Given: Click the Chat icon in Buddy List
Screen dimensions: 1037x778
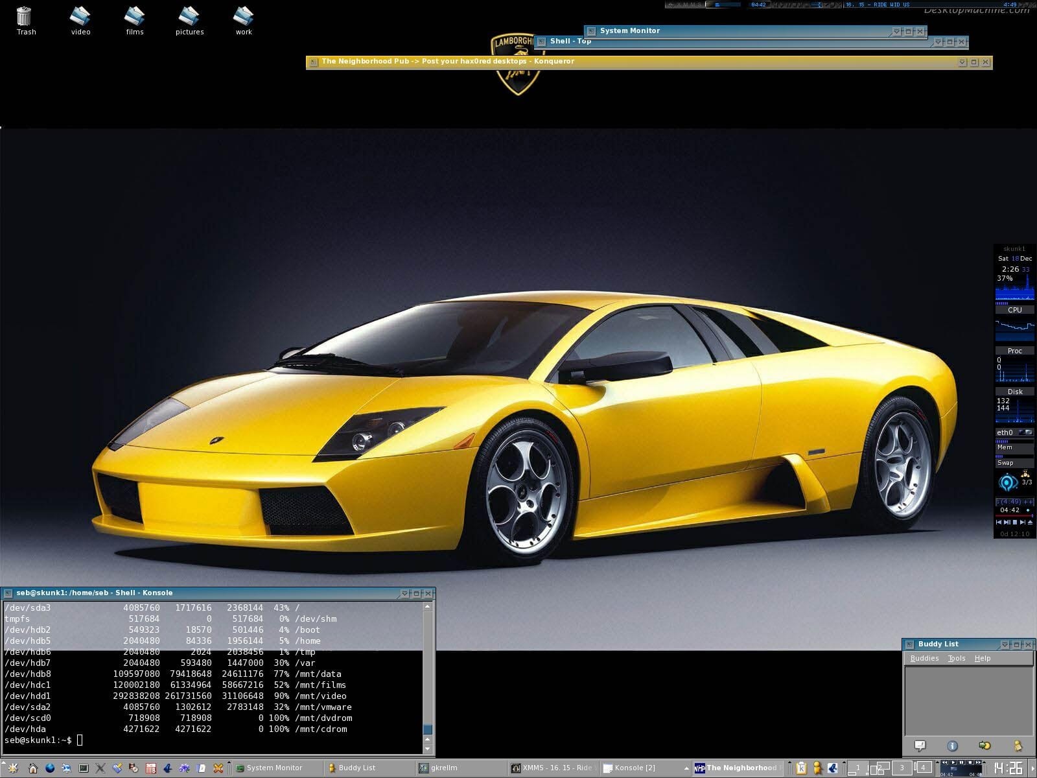Looking at the screenshot, I should (985, 746).
